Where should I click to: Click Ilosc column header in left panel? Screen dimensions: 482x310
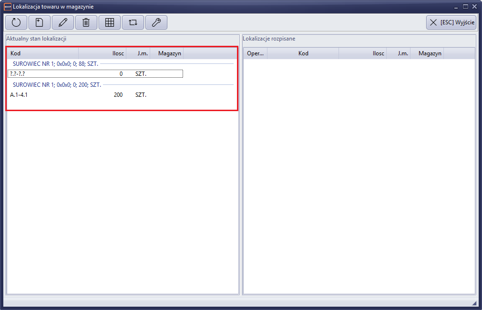103,53
